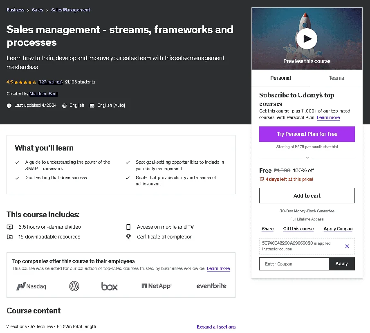370x333 pixels.
Task: Click the mobile device icon
Action: tap(128, 227)
